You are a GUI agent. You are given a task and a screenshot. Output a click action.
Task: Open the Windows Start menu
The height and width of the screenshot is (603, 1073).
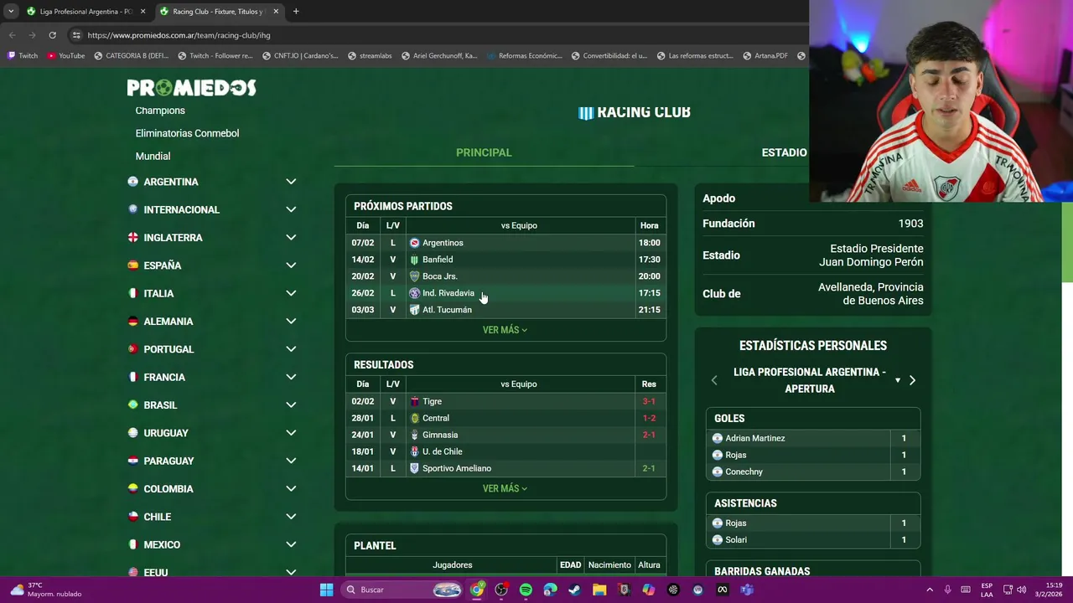[326, 590]
